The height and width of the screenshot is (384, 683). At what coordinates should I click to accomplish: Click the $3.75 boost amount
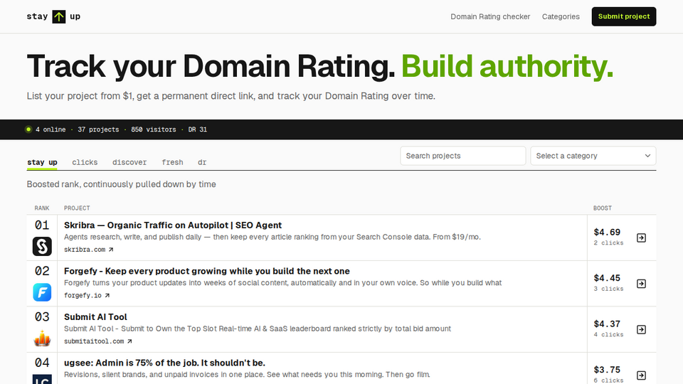pos(607,370)
